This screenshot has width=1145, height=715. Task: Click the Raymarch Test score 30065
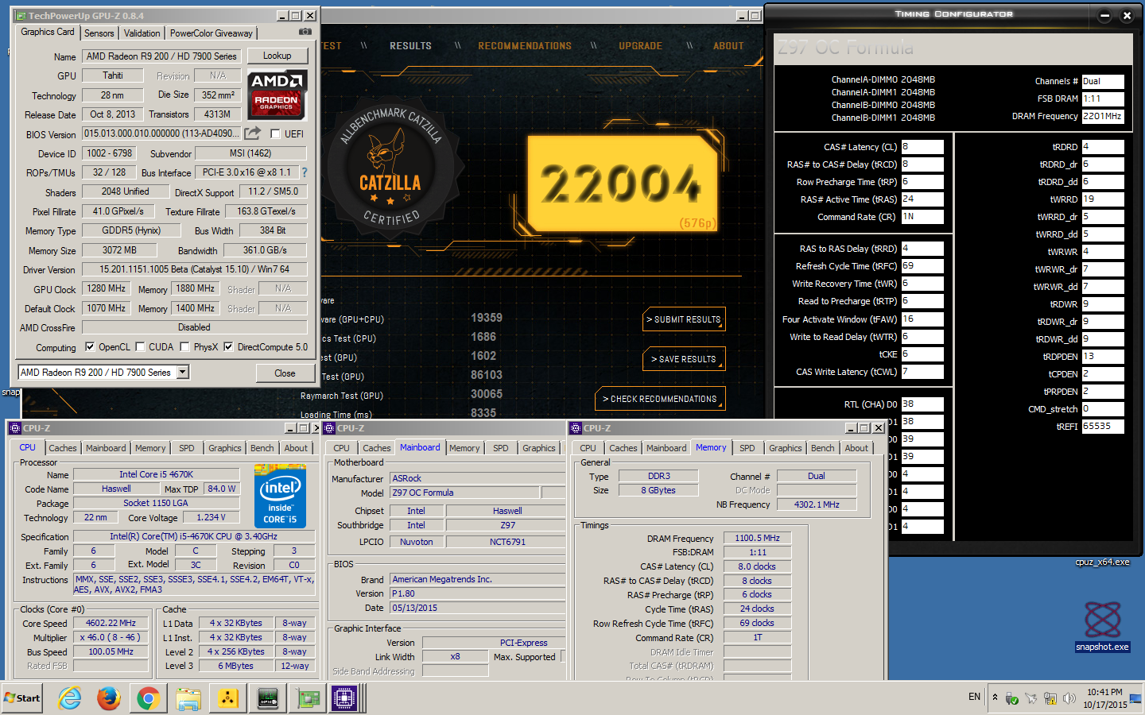487,394
